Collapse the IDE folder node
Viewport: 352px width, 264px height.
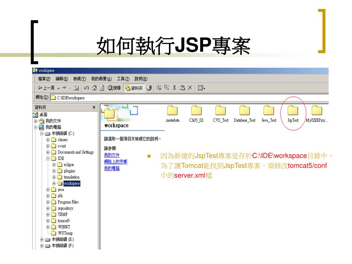[48, 158]
